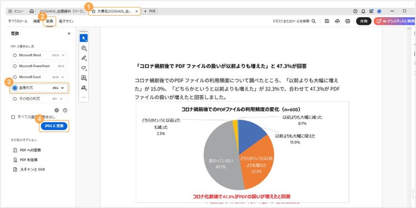Star the 文書名20250405 tab
This screenshot has height=208, width=416.
[x=93, y=12]
